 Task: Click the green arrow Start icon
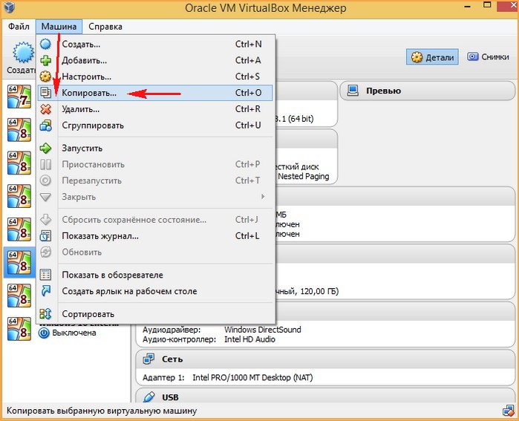(x=46, y=148)
